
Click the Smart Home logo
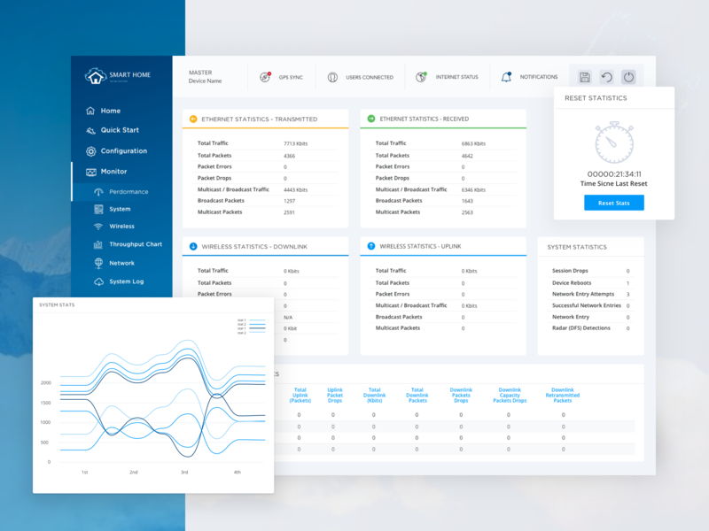pos(95,76)
